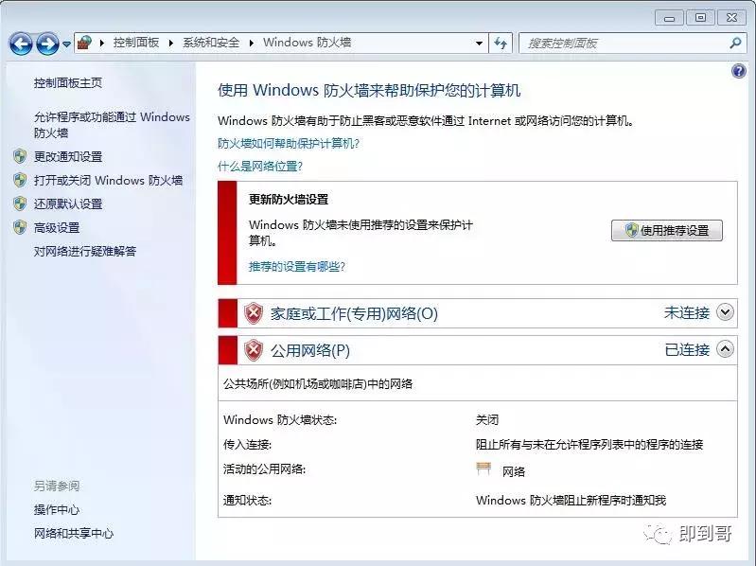Click Windows 防火墙状态: label

[280, 420]
